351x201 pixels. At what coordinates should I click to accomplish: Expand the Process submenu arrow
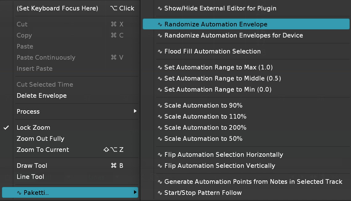coord(135,111)
